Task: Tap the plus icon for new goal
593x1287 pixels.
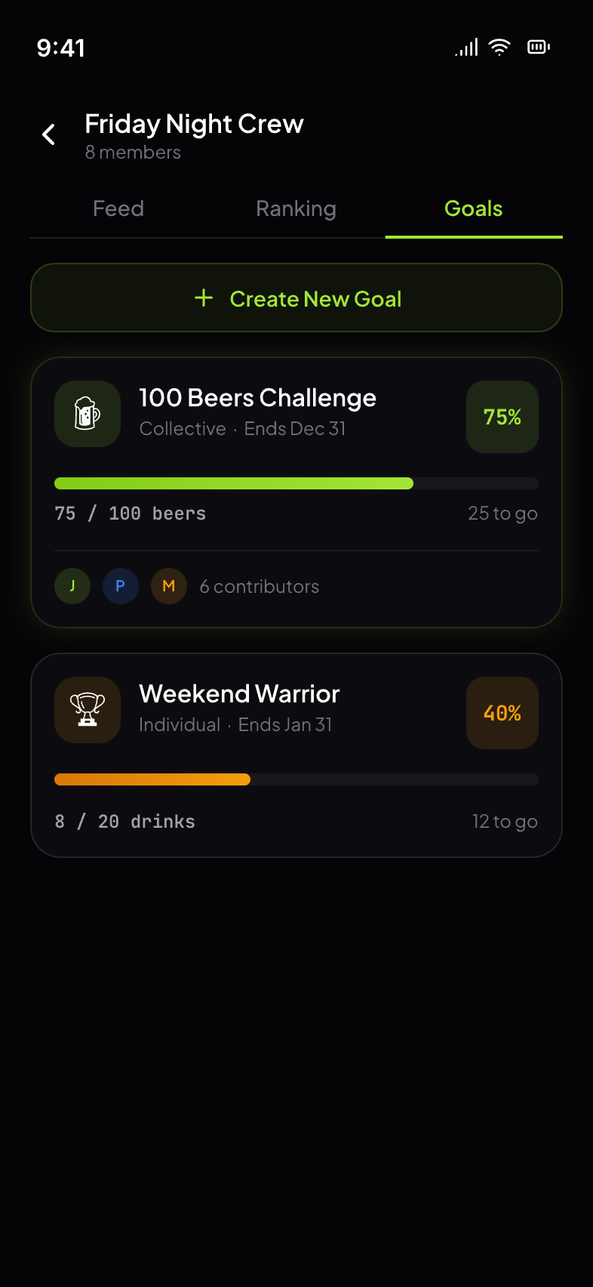Action: point(204,298)
